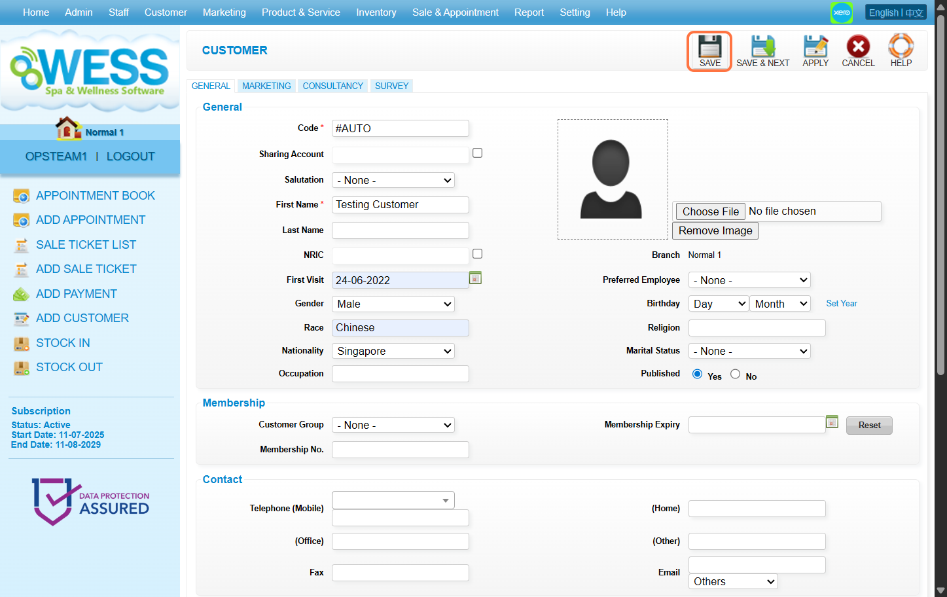The height and width of the screenshot is (597, 947).
Task: Click the red Cancel icon
Action: pyautogui.click(x=858, y=47)
